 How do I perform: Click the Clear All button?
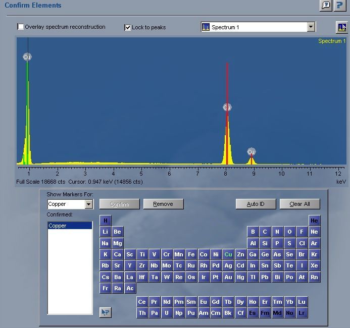(x=299, y=204)
